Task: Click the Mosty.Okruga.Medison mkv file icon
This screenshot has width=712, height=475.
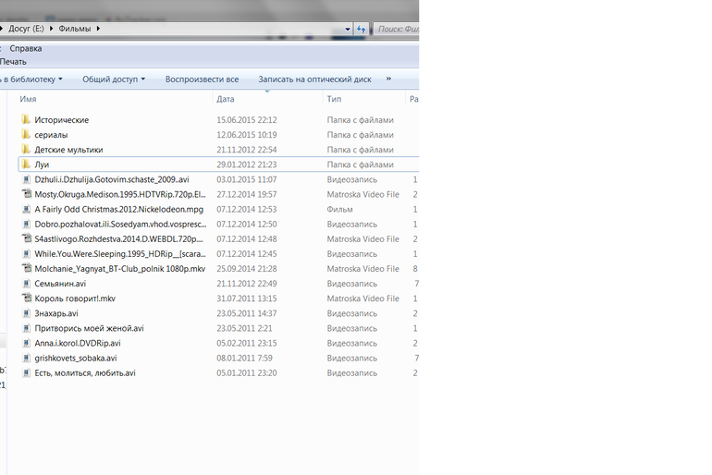Action: tap(26, 194)
